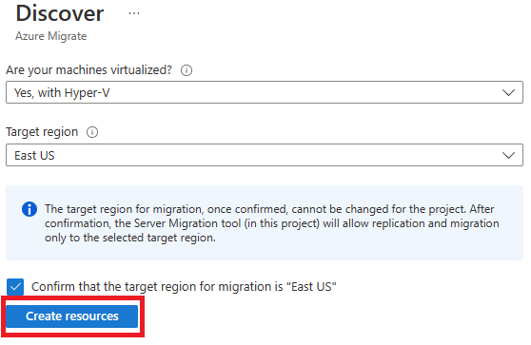Click info icon next to machines virtualized question
Image resolution: width=531 pixels, height=345 pixels.
point(187,70)
